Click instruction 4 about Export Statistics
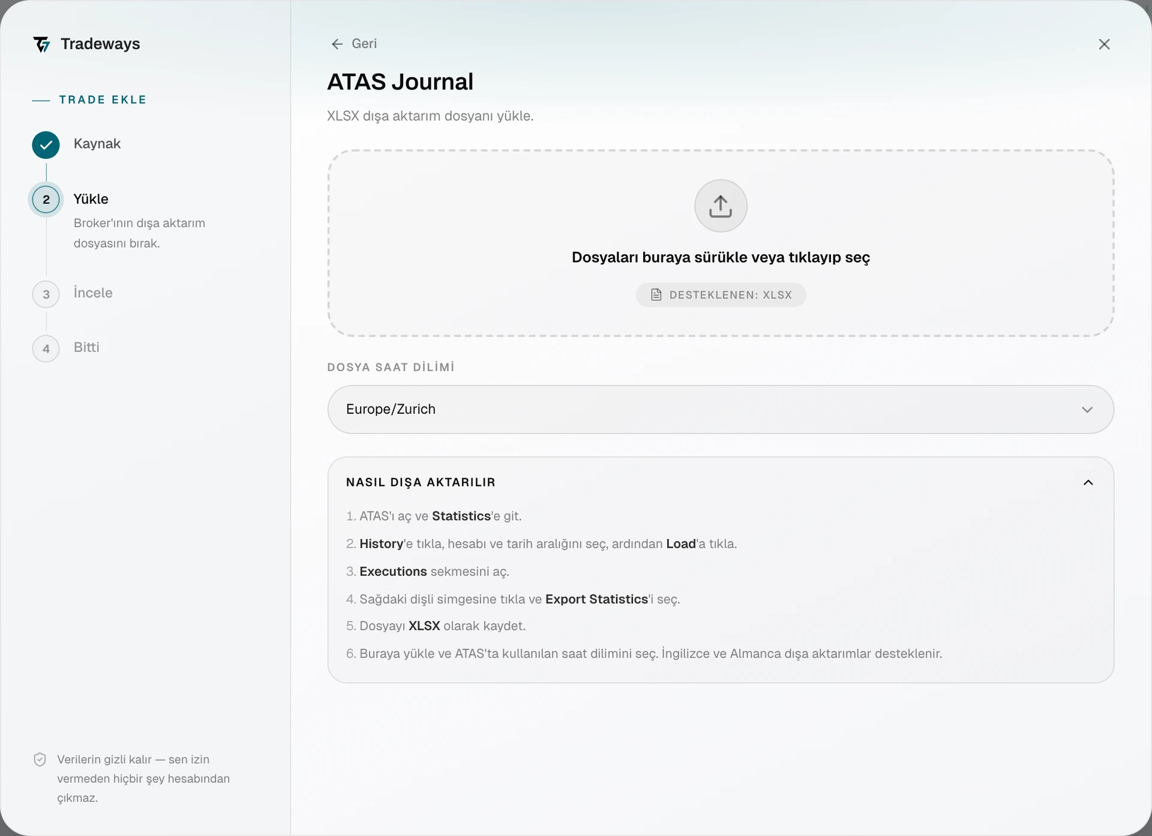Screen dimensions: 1152x836 513,599
